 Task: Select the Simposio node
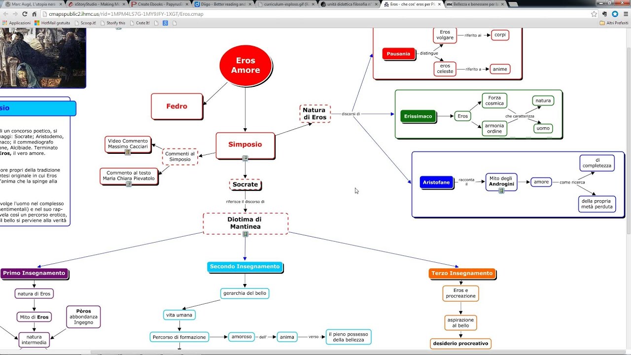click(x=245, y=145)
